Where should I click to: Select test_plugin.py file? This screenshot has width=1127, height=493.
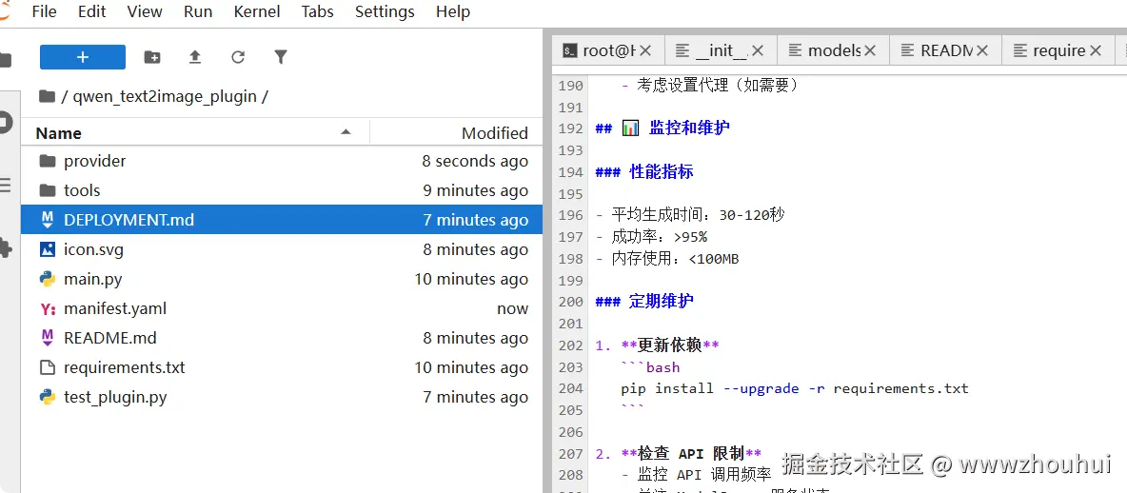click(282, 397)
